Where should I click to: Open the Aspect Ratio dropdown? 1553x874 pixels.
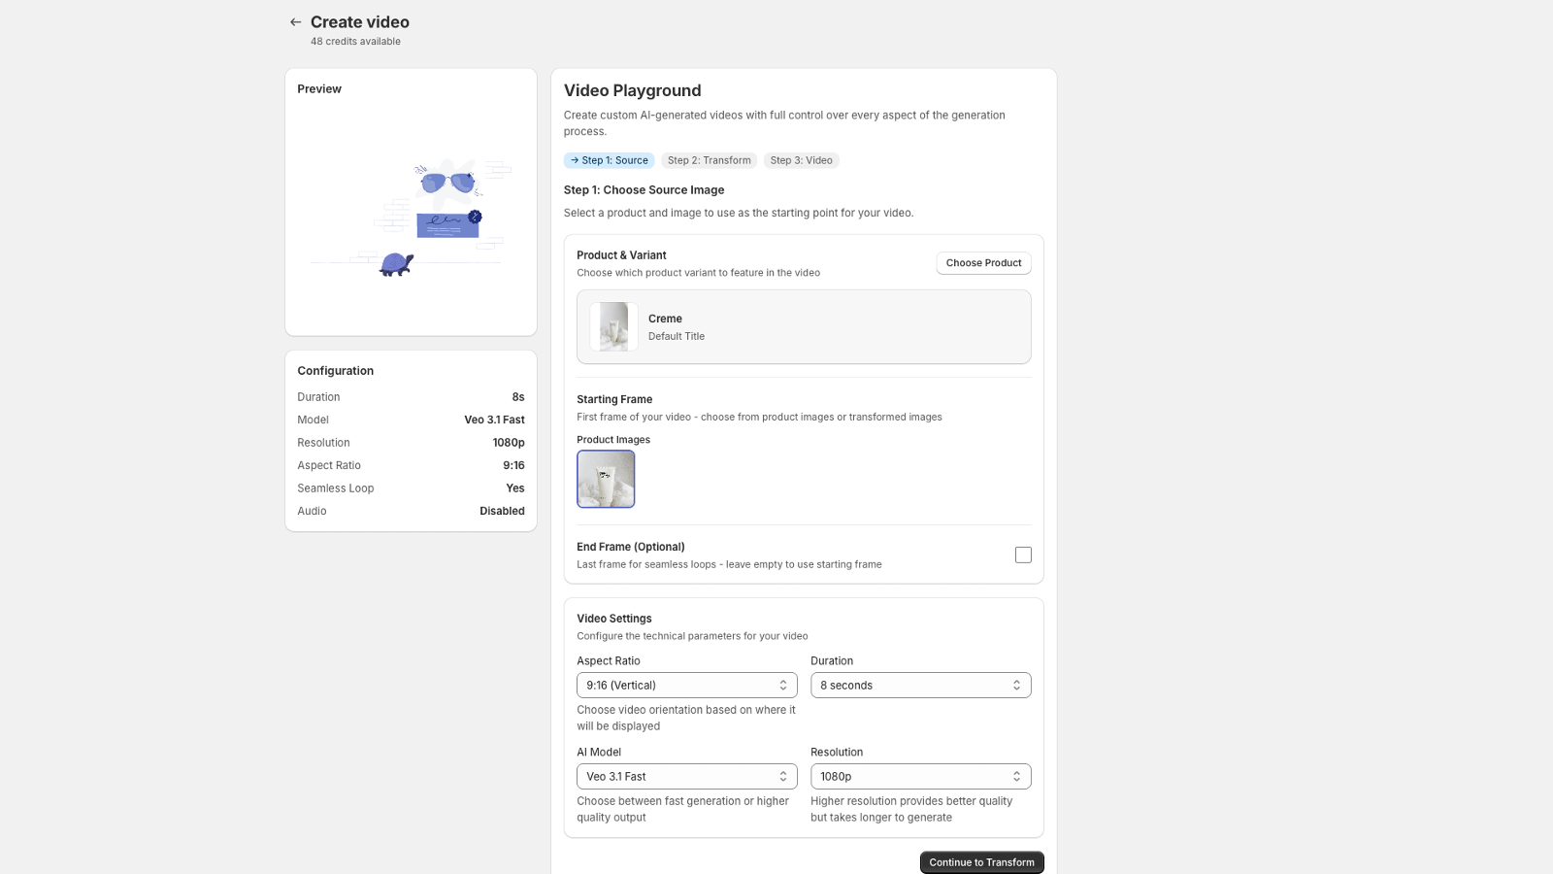pos(686,686)
